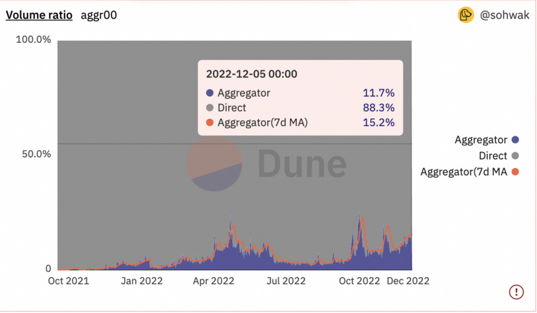Toggle Aggregator(7d MA series legend label
The height and width of the screenshot is (313, 537).
[x=463, y=172]
